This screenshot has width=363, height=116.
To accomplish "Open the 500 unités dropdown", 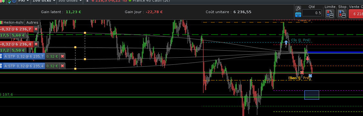I will coord(70,1).
